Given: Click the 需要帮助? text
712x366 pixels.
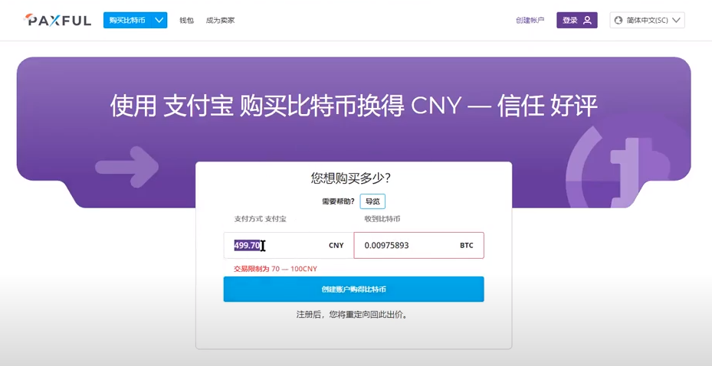Looking at the screenshot, I should click(x=338, y=202).
